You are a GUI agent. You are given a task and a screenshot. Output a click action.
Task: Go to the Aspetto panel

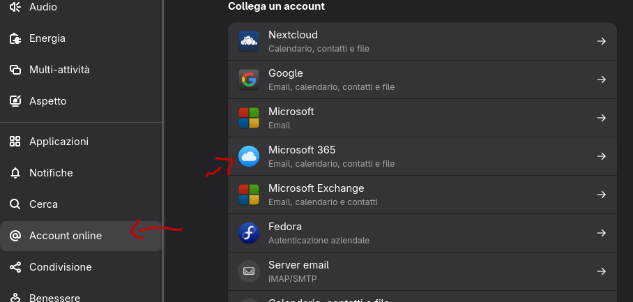47,101
